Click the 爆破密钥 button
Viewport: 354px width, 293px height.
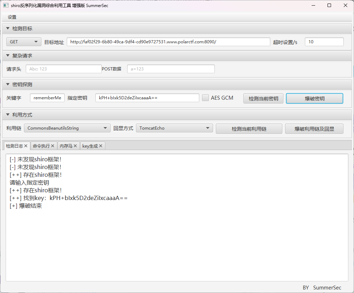click(314, 98)
